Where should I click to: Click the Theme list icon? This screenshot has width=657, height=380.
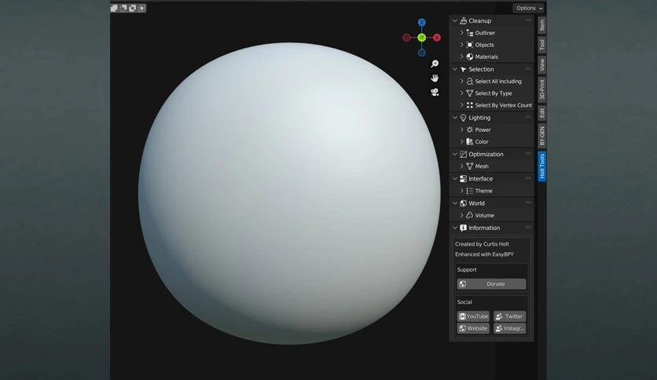click(470, 191)
